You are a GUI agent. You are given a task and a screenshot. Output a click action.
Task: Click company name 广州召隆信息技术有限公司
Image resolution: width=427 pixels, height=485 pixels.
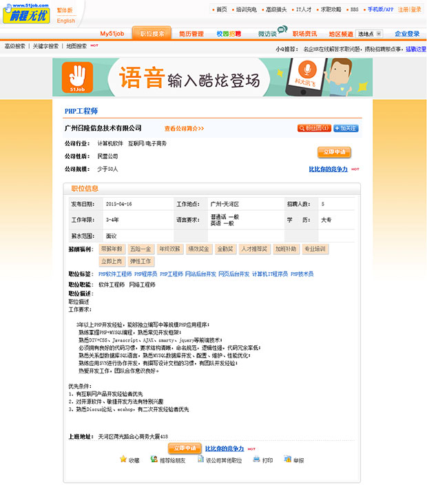point(103,128)
